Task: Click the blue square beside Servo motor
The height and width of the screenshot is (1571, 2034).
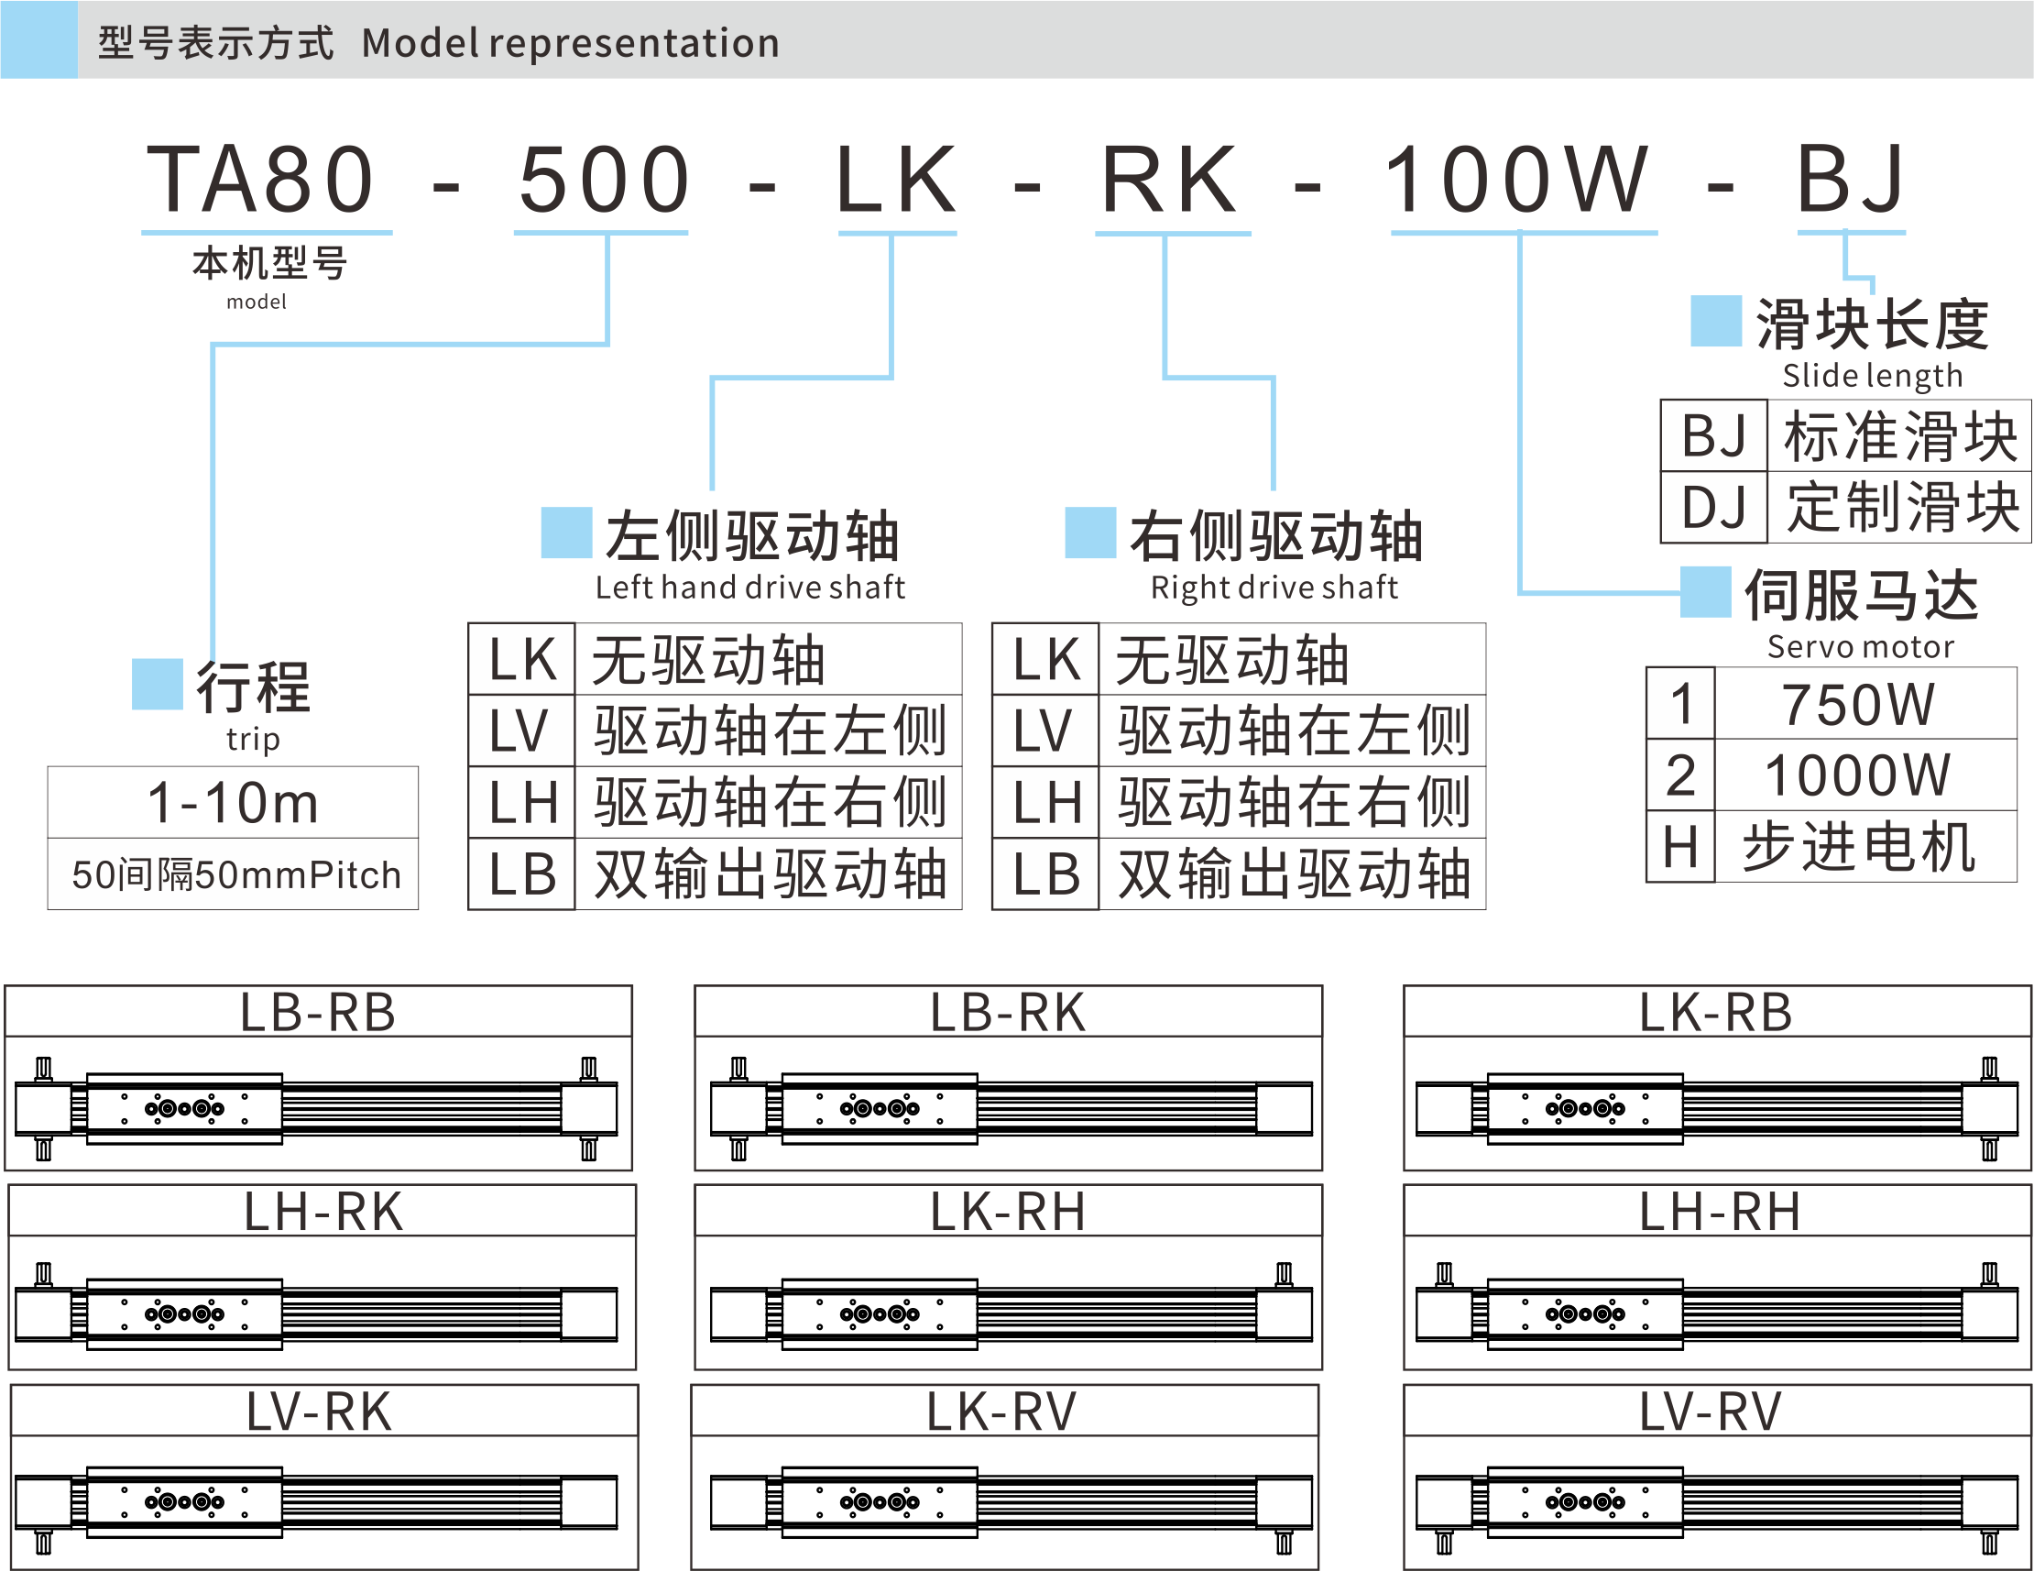Action: tap(1704, 592)
